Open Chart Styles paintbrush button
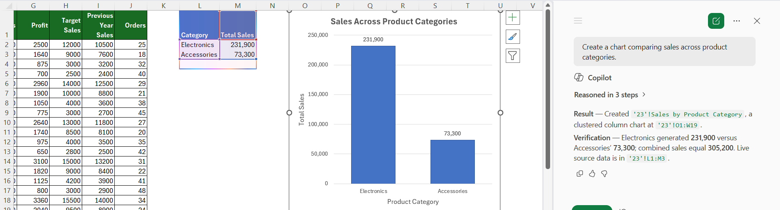This screenshot has width=780, height=210. [513, 36]
